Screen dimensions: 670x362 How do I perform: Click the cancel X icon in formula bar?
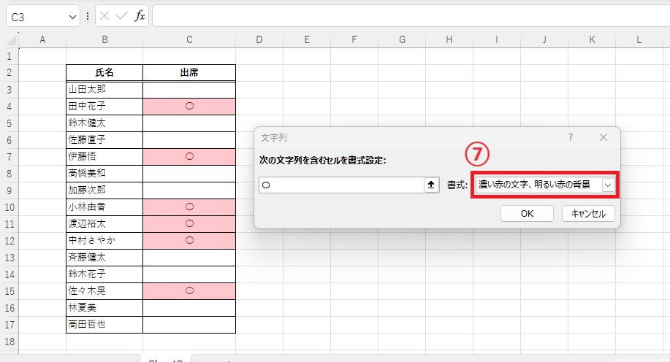[104, 16]
